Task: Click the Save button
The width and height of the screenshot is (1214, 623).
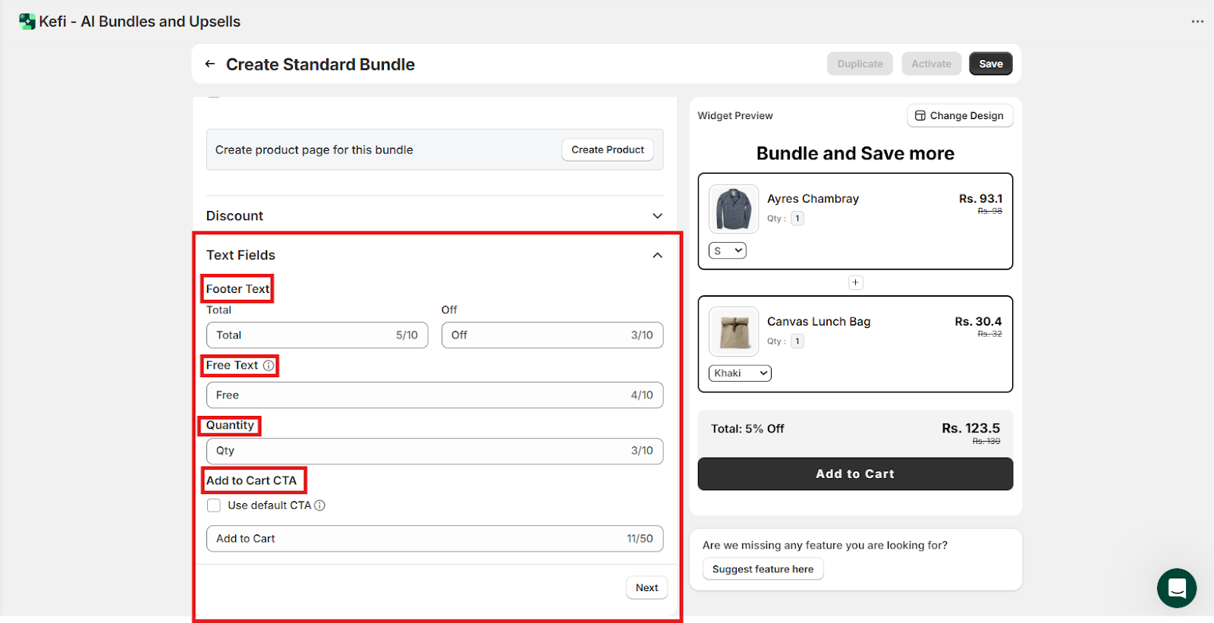Action: (x=990, y=64)
